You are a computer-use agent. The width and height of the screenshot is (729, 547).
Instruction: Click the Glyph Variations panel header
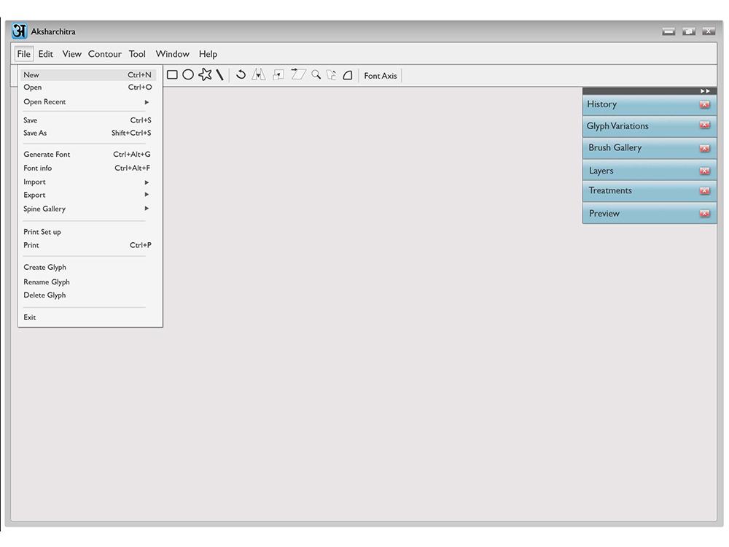pos(617,126)
